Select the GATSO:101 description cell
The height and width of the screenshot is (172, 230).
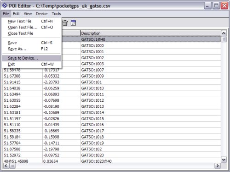pos(151,82)
